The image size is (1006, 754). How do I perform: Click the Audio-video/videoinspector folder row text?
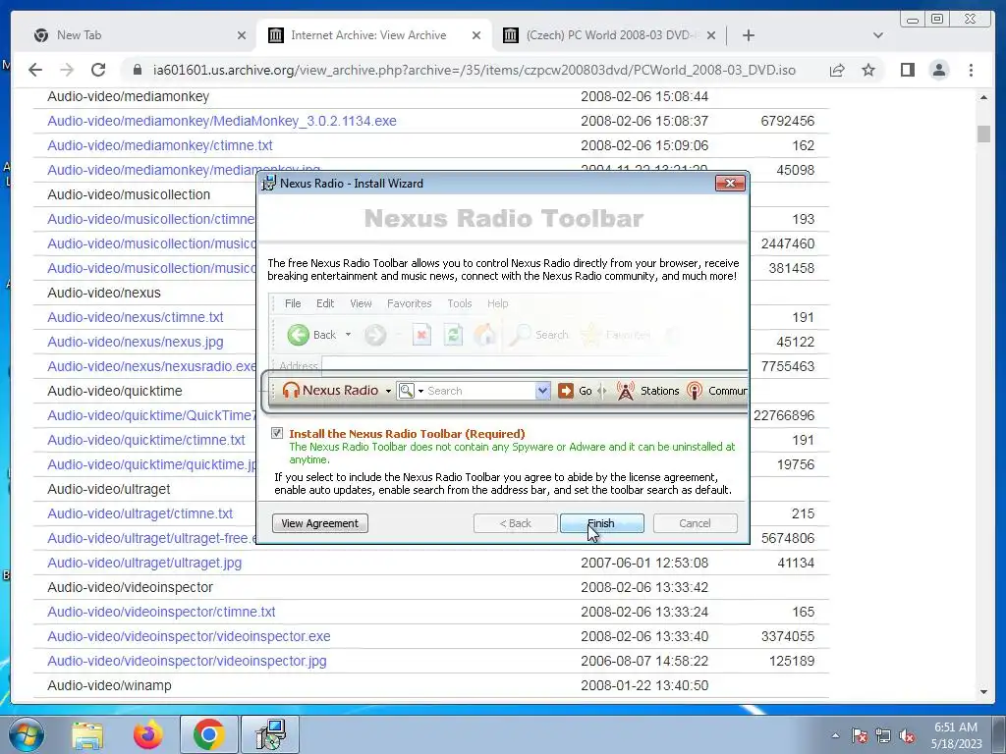tap(131, 587)
